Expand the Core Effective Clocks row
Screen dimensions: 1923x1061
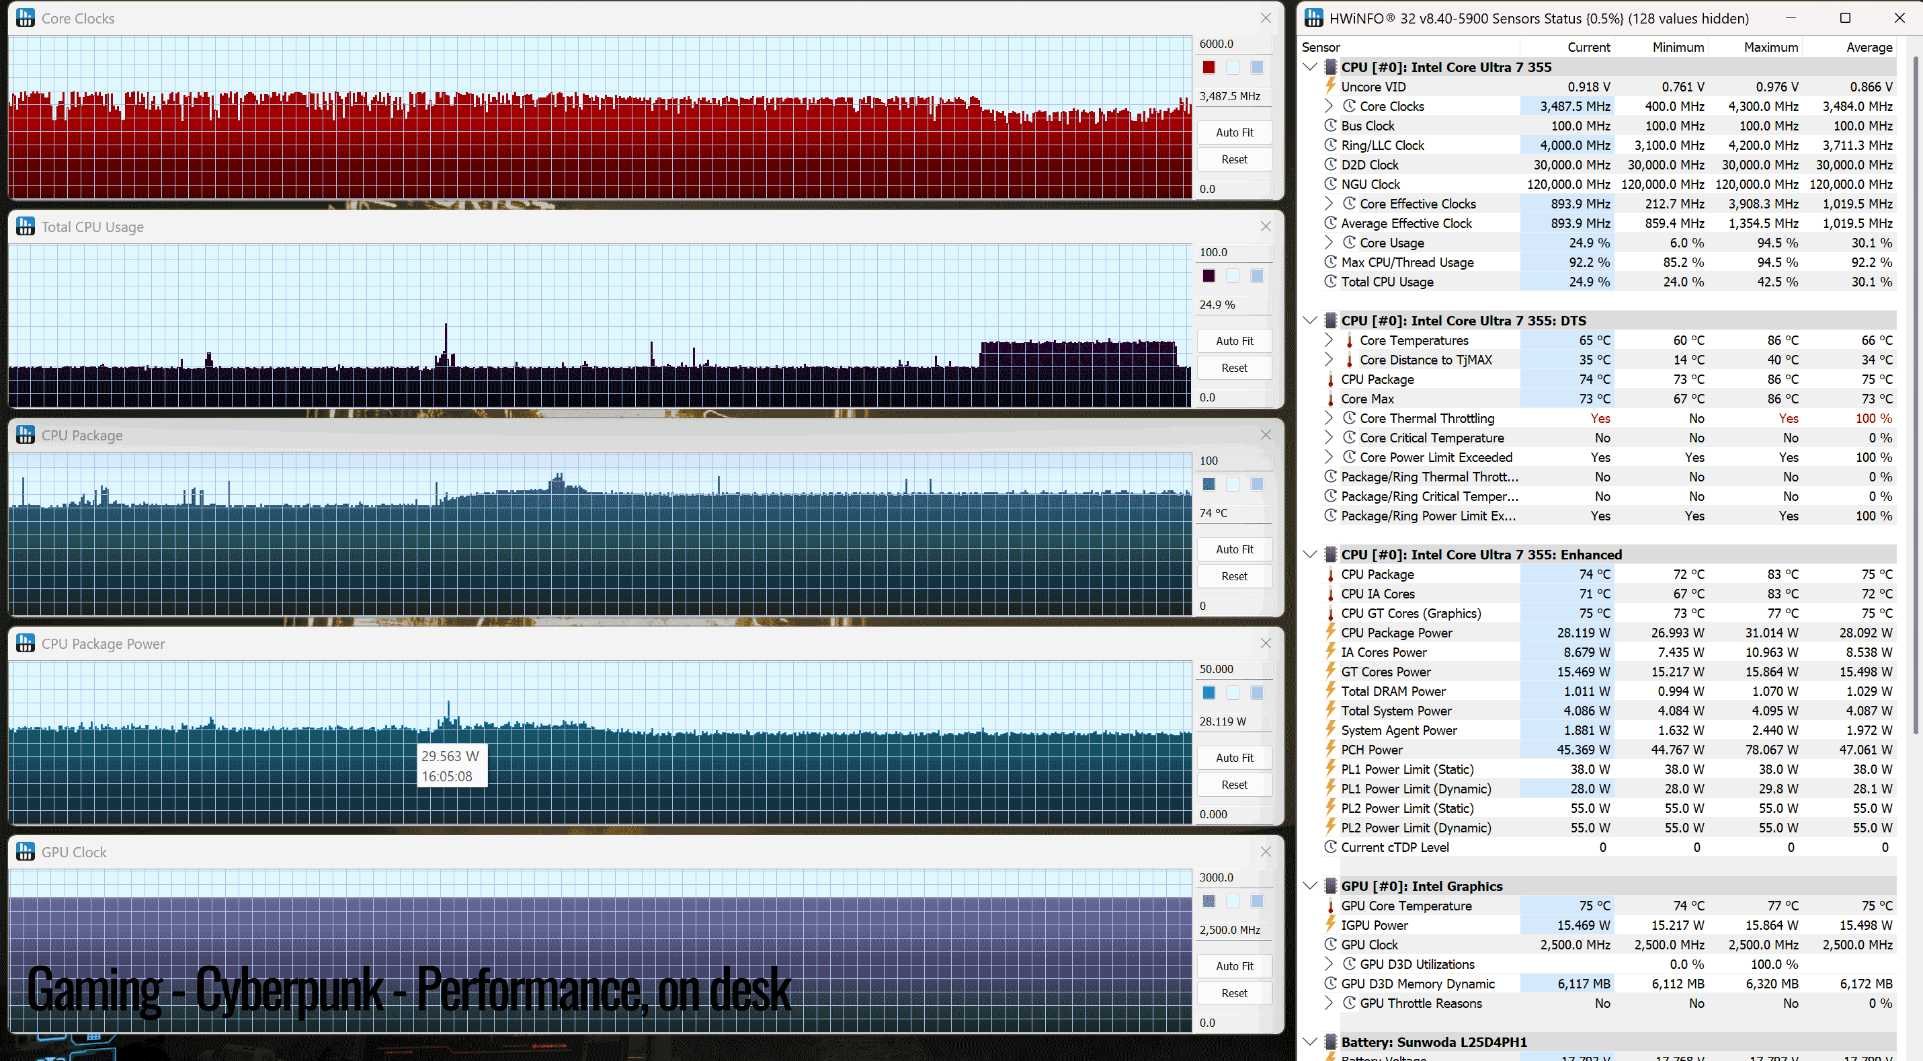1329,203
